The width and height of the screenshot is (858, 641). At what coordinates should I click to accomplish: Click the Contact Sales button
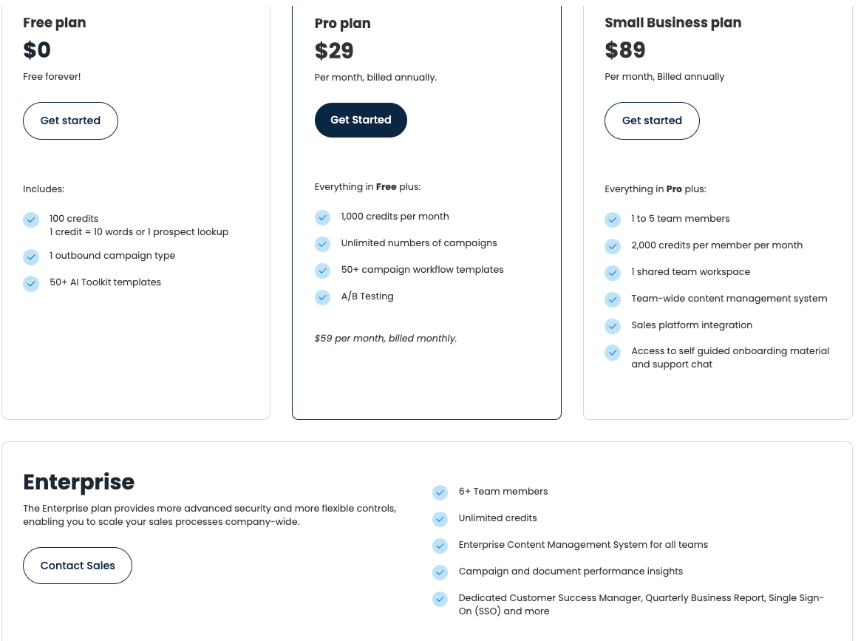pyautogui.click(x=78, y=566)
